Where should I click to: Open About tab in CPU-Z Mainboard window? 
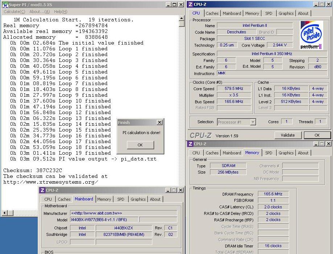click(155, 199)
